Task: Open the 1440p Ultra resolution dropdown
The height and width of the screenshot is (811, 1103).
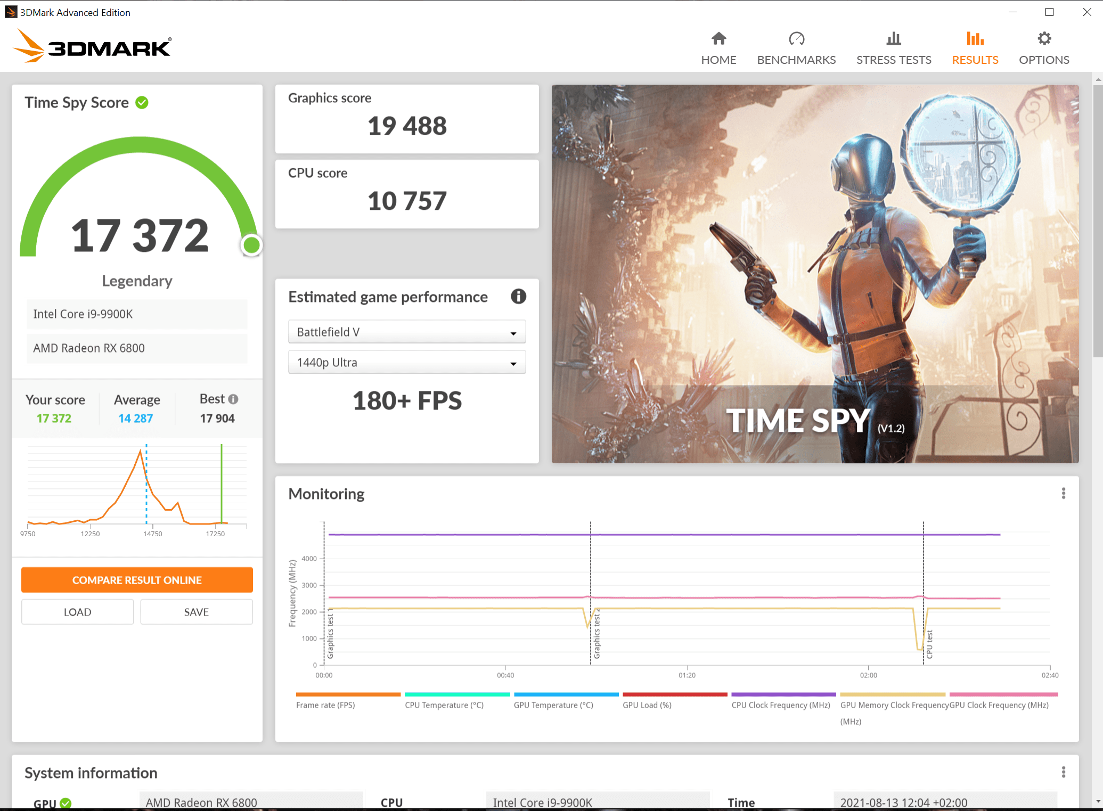Action: point(407,362)
